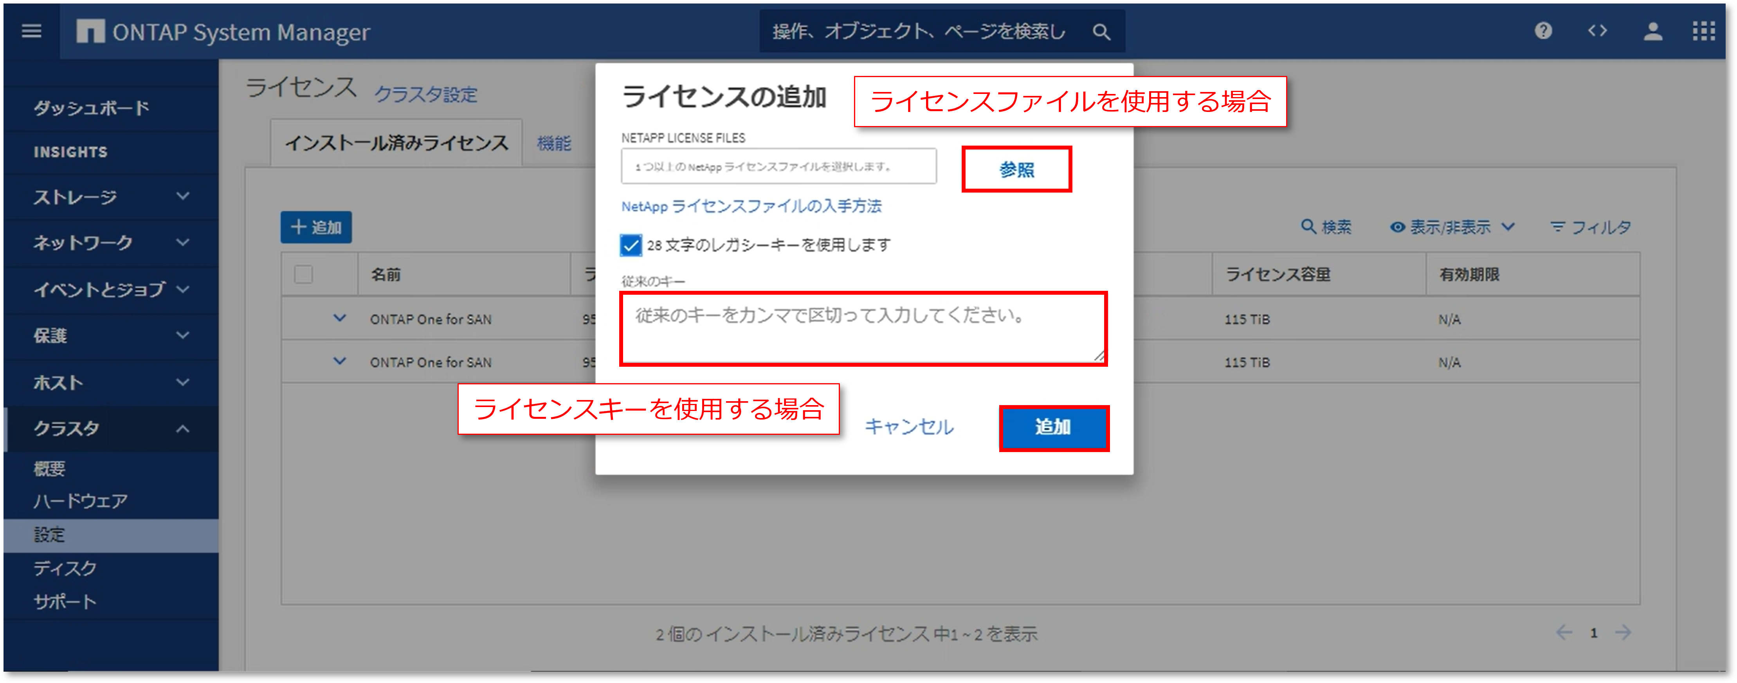Expand second ONTAP One for SAN row

click(340, 361)
